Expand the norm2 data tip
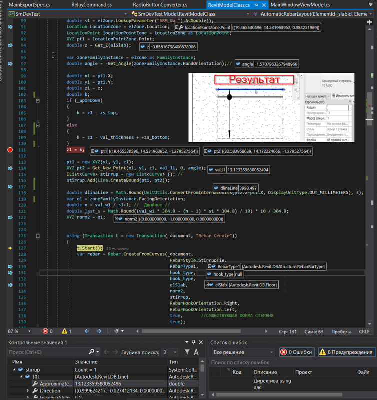Image resolution: width=377 pixels, height=400 pixels. click(x=116, y=219)
